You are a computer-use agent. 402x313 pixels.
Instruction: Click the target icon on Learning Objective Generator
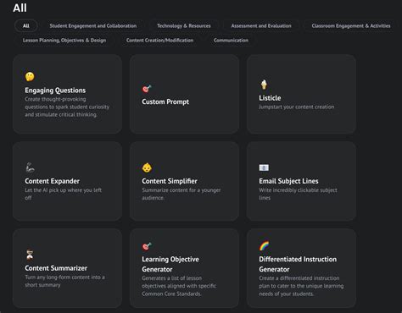pyautogui.click(x=147, y=246)
